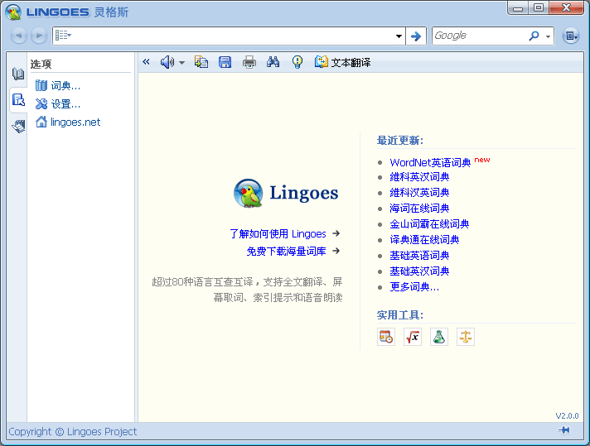Open 基础英语词典 link
This screenshot has height=446, width=590.
419,256
